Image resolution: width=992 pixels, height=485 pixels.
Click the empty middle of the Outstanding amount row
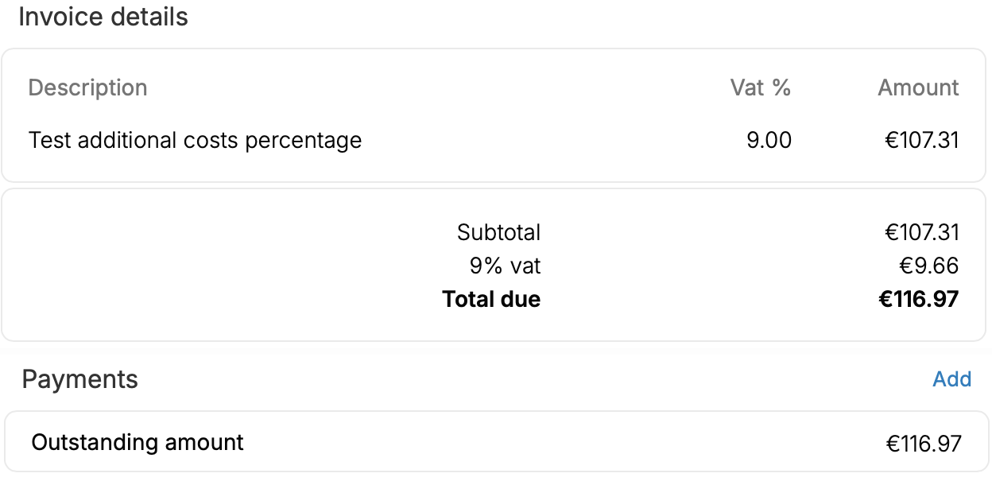(x=556, y=443)
